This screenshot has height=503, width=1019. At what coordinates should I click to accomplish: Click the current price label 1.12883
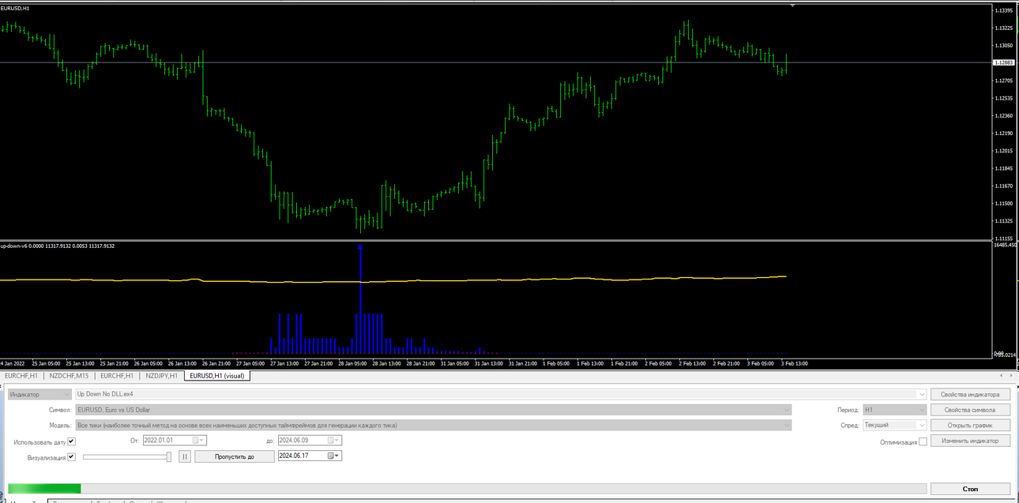(x=1004, y=62)
